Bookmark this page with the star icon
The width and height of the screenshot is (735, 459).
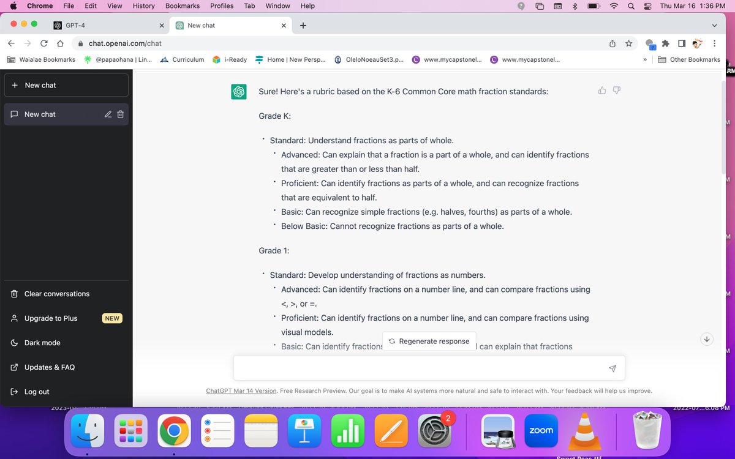[628, 43]
